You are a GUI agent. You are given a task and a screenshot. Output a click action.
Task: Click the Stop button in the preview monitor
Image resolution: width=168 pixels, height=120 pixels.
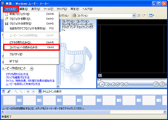107,84
